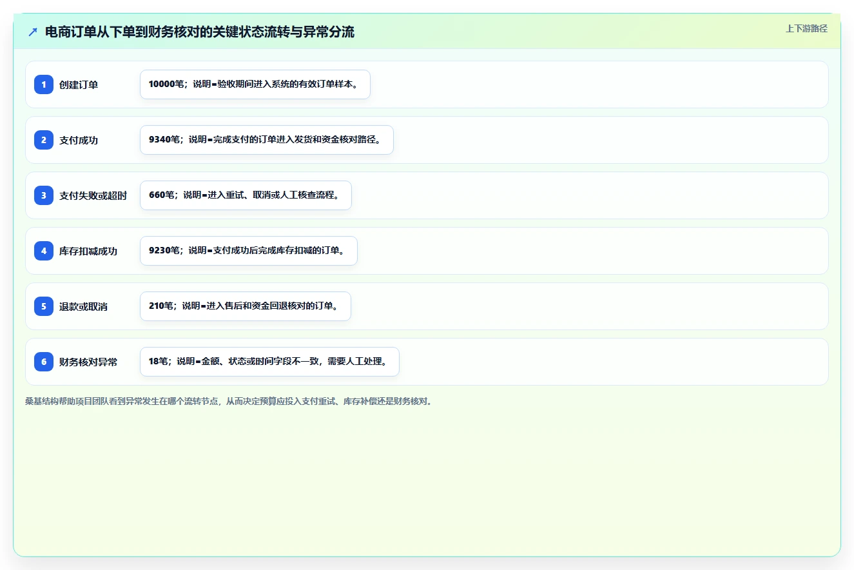Select the 财务核对异常 step label
Image resolution: width=854 pixels, height=570 pixels.
[x=88, y=362]
